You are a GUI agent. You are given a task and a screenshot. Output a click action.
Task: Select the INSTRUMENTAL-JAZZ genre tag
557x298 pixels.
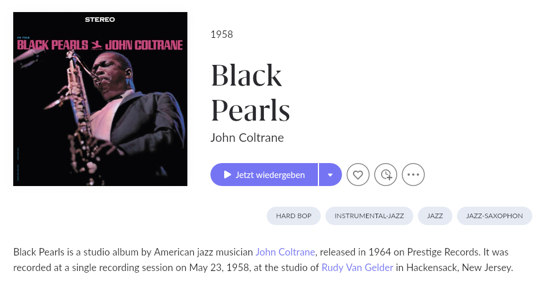369,216
